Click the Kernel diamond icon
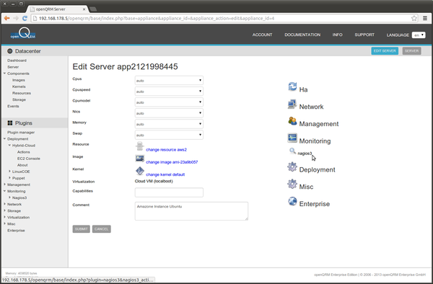Viewport: 433px width, 284px height. (140, 171)
